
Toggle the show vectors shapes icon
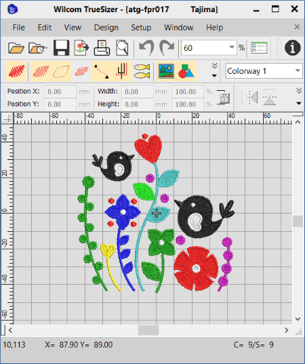click(186, 71)
